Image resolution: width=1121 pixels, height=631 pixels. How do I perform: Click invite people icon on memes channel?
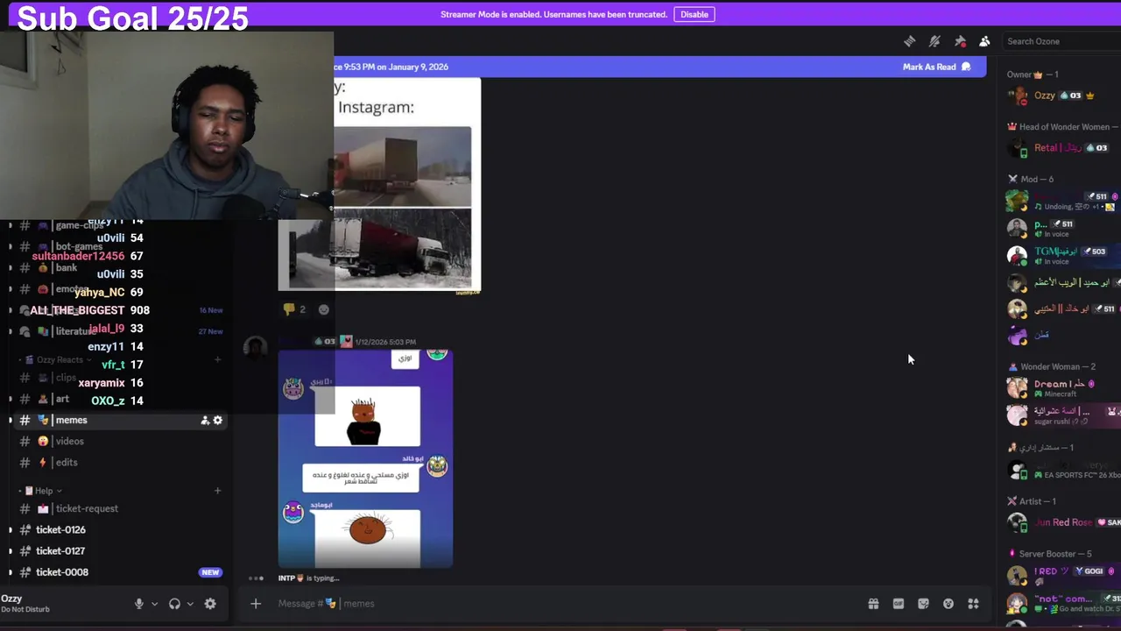(205, 421)
